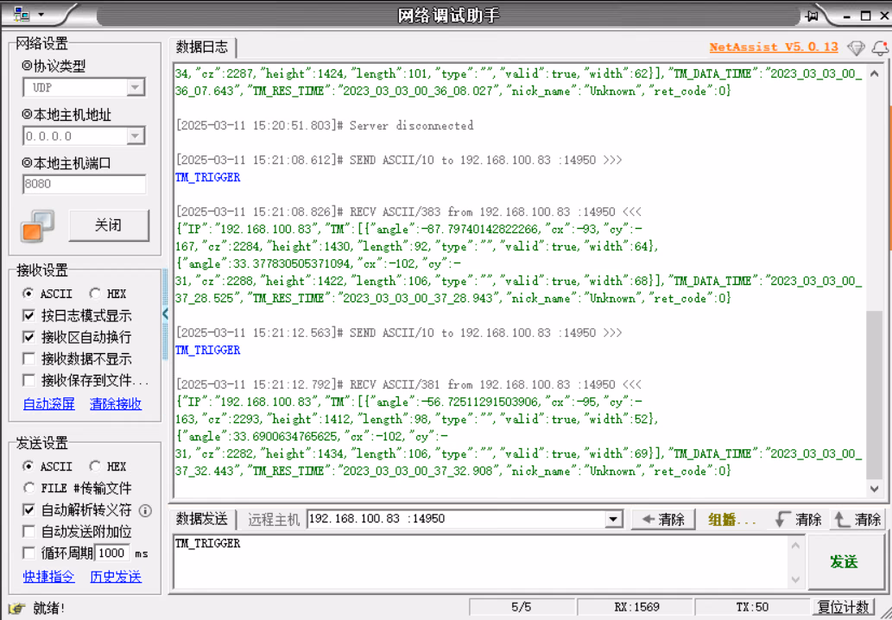Open 快捷指令 link
This screenshot has height=620, width=892.
point(49,577)
